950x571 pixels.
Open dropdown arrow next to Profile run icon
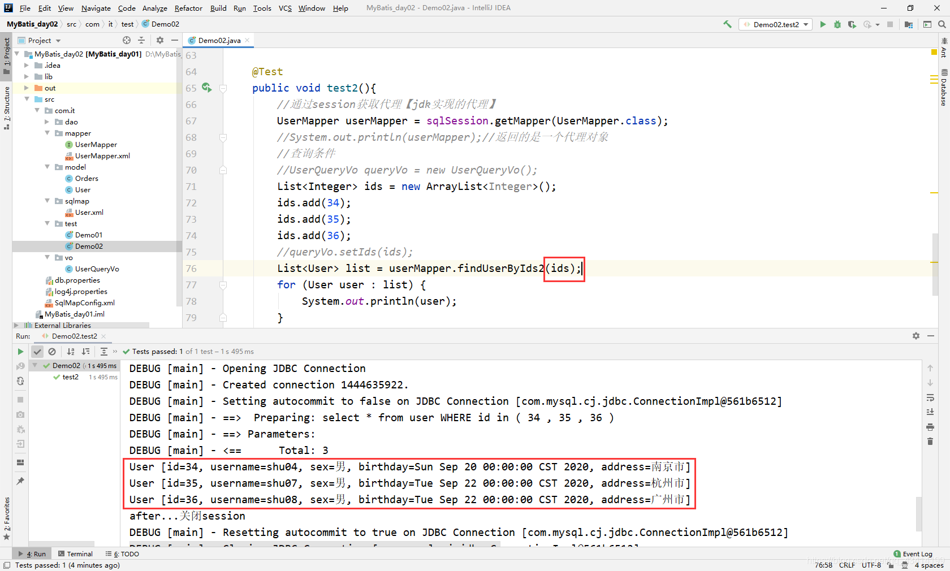[878, 25]
